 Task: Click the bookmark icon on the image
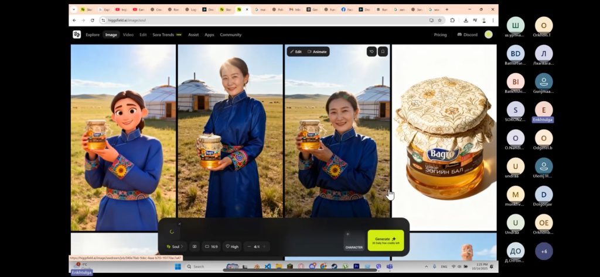(383, 51)
